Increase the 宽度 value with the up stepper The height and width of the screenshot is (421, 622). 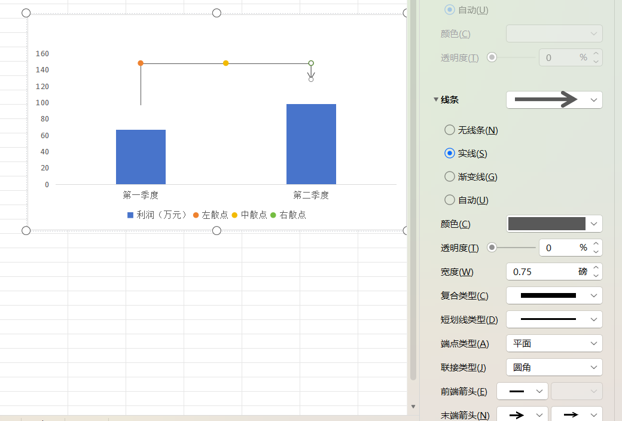pos(595,268)
